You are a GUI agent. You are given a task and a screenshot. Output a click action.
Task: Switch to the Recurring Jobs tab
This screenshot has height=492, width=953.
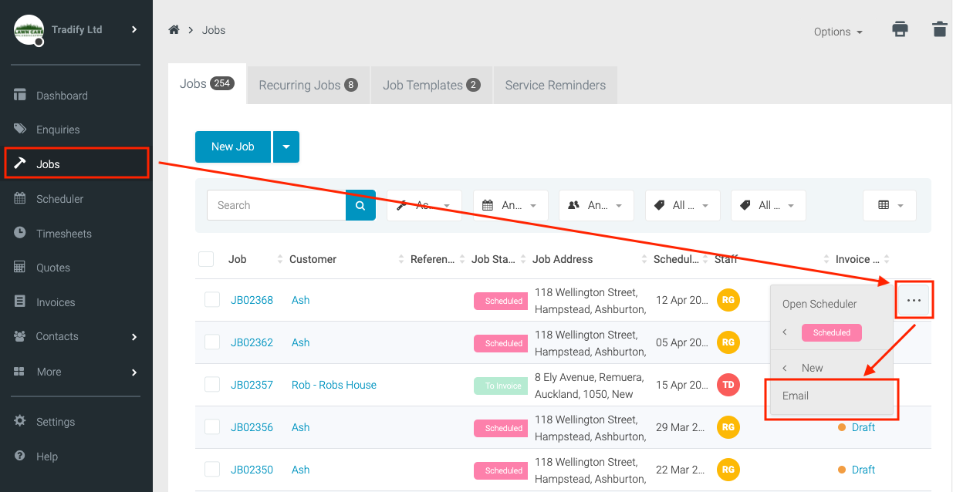point(308,85)
